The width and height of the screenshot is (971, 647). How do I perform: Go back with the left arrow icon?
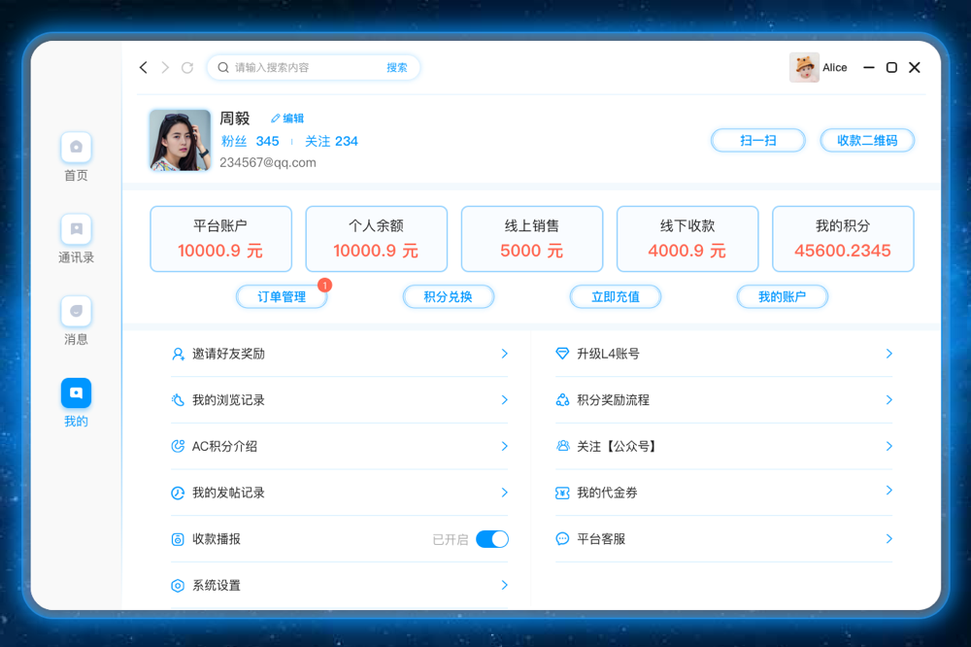(144, 68)
